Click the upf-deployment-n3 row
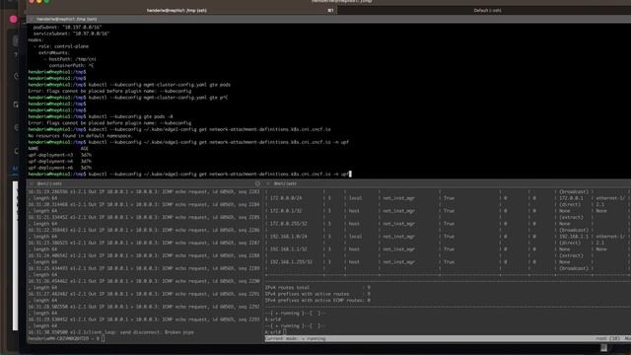Viewport: 631px width, 355px height. click(x=59, y=155)
